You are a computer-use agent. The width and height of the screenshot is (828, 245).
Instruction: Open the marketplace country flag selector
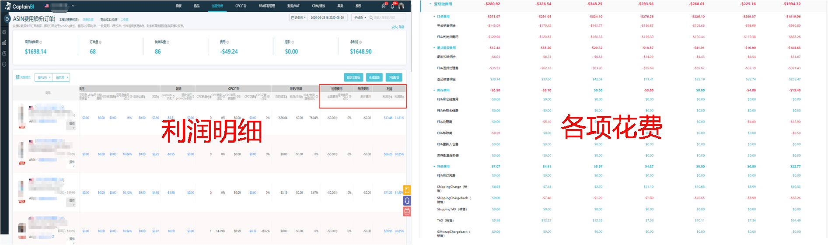tap(47, 6)
